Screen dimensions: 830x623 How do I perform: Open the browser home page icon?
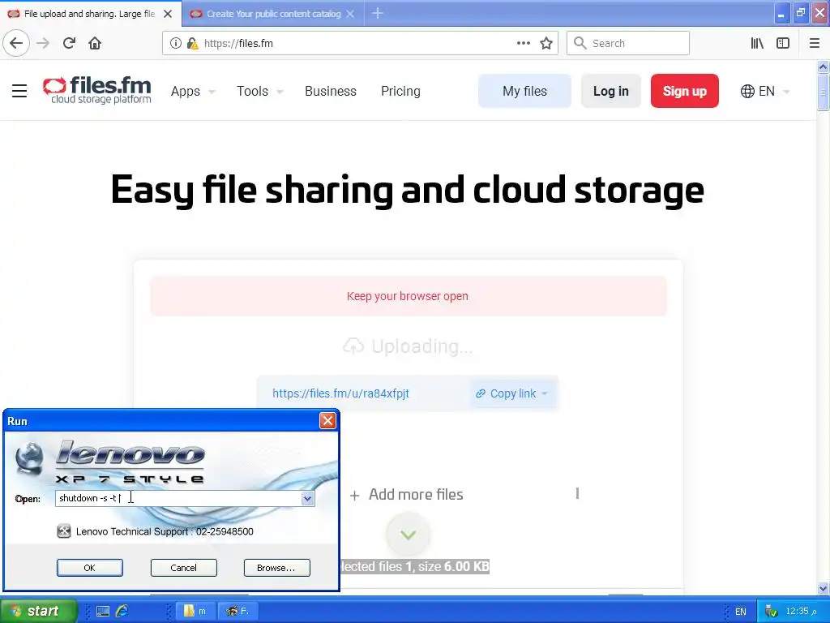[95, 44]
